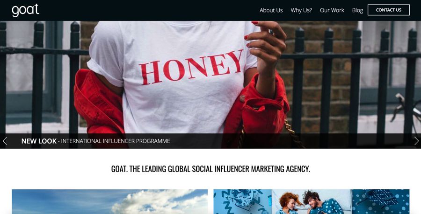Click the blue polka dot panel in thumbnail
Image resolution: width=421 pixels, height=214 pixels.
(x=381, y=202)
